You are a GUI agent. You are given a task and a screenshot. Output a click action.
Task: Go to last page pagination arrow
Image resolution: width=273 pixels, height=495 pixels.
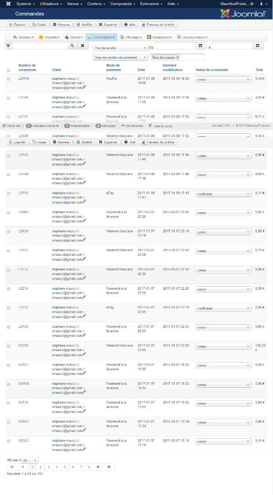(x=109, y=467)
